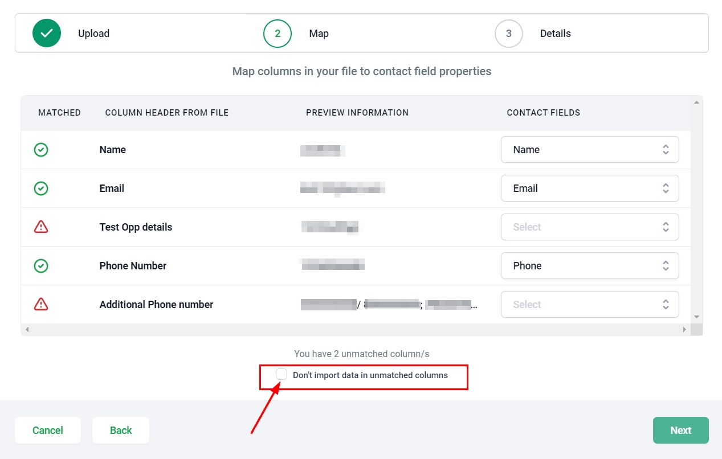Open Select dropdown for Test Opp details
The image size is (722, 459).
[590, 227]
